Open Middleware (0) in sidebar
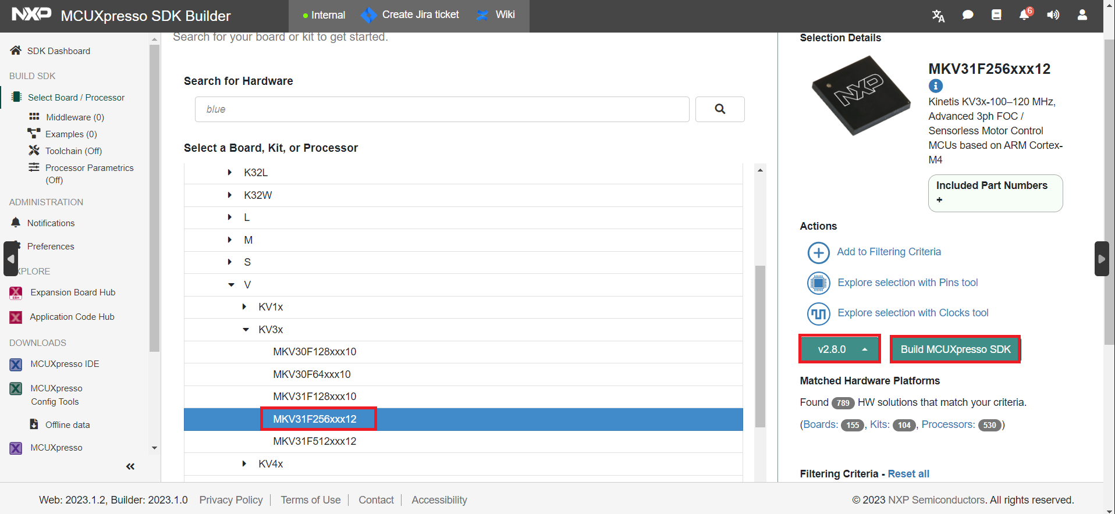1115x514 pixels. coord(75,117)
